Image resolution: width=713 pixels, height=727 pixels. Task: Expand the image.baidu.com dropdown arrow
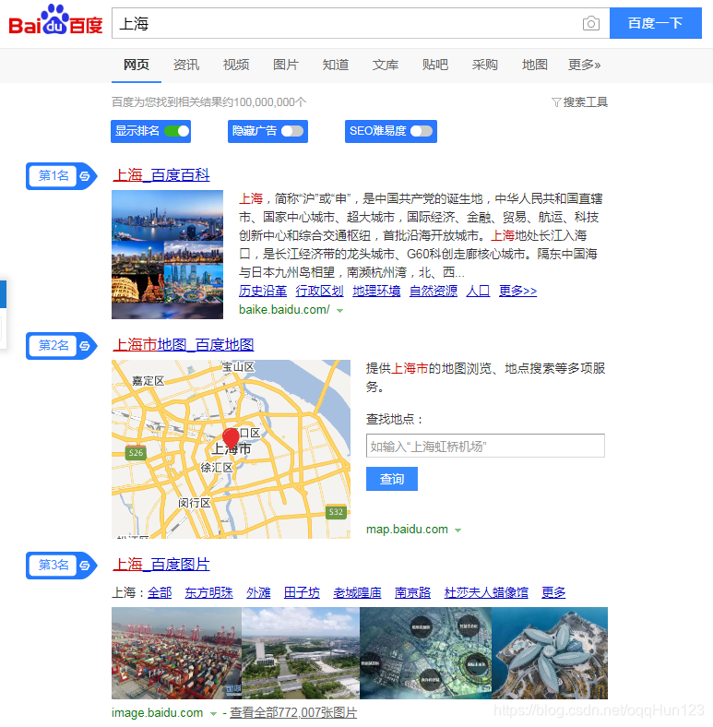coord(213,713)
